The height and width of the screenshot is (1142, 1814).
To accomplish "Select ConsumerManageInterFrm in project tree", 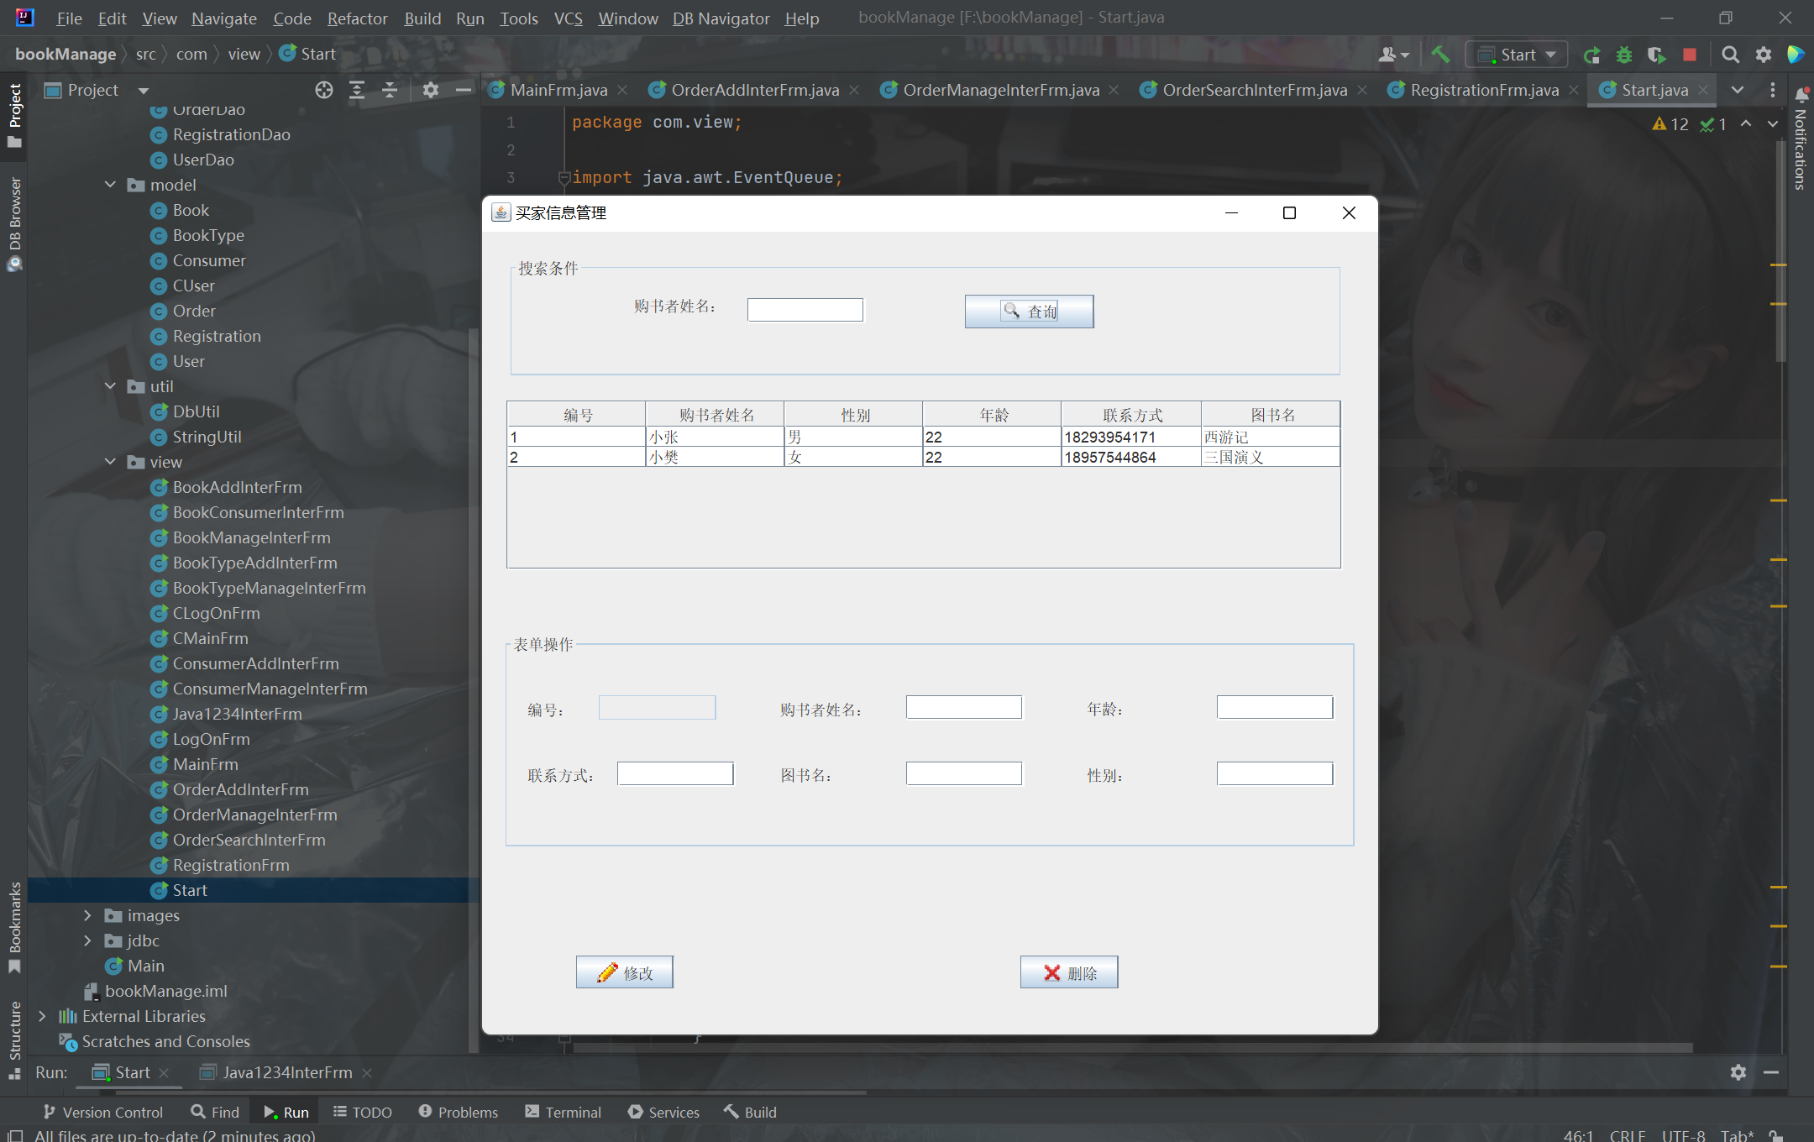I will click(270, 689).
